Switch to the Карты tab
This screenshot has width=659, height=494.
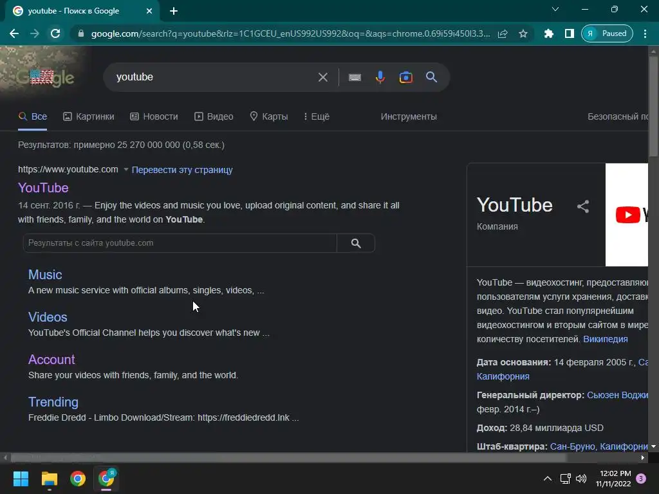coord(269,117)
